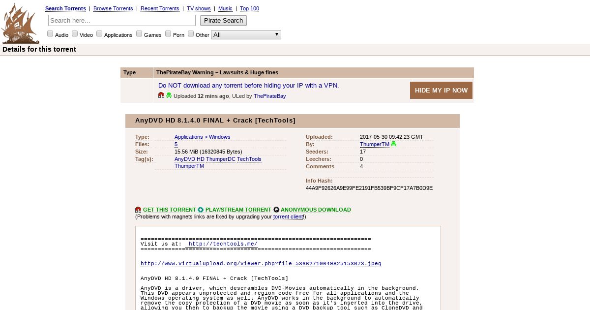Open the TechTools tag
This screenshot has width=590, height=310.
pyautogui.click(x=249, y=159)
